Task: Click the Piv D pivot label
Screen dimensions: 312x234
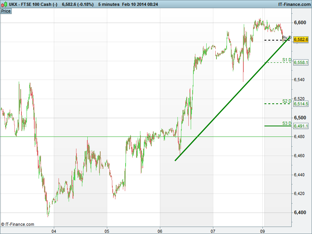Action: 286,37
